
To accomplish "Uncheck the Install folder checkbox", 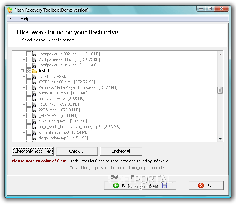I will click(29, 71).
